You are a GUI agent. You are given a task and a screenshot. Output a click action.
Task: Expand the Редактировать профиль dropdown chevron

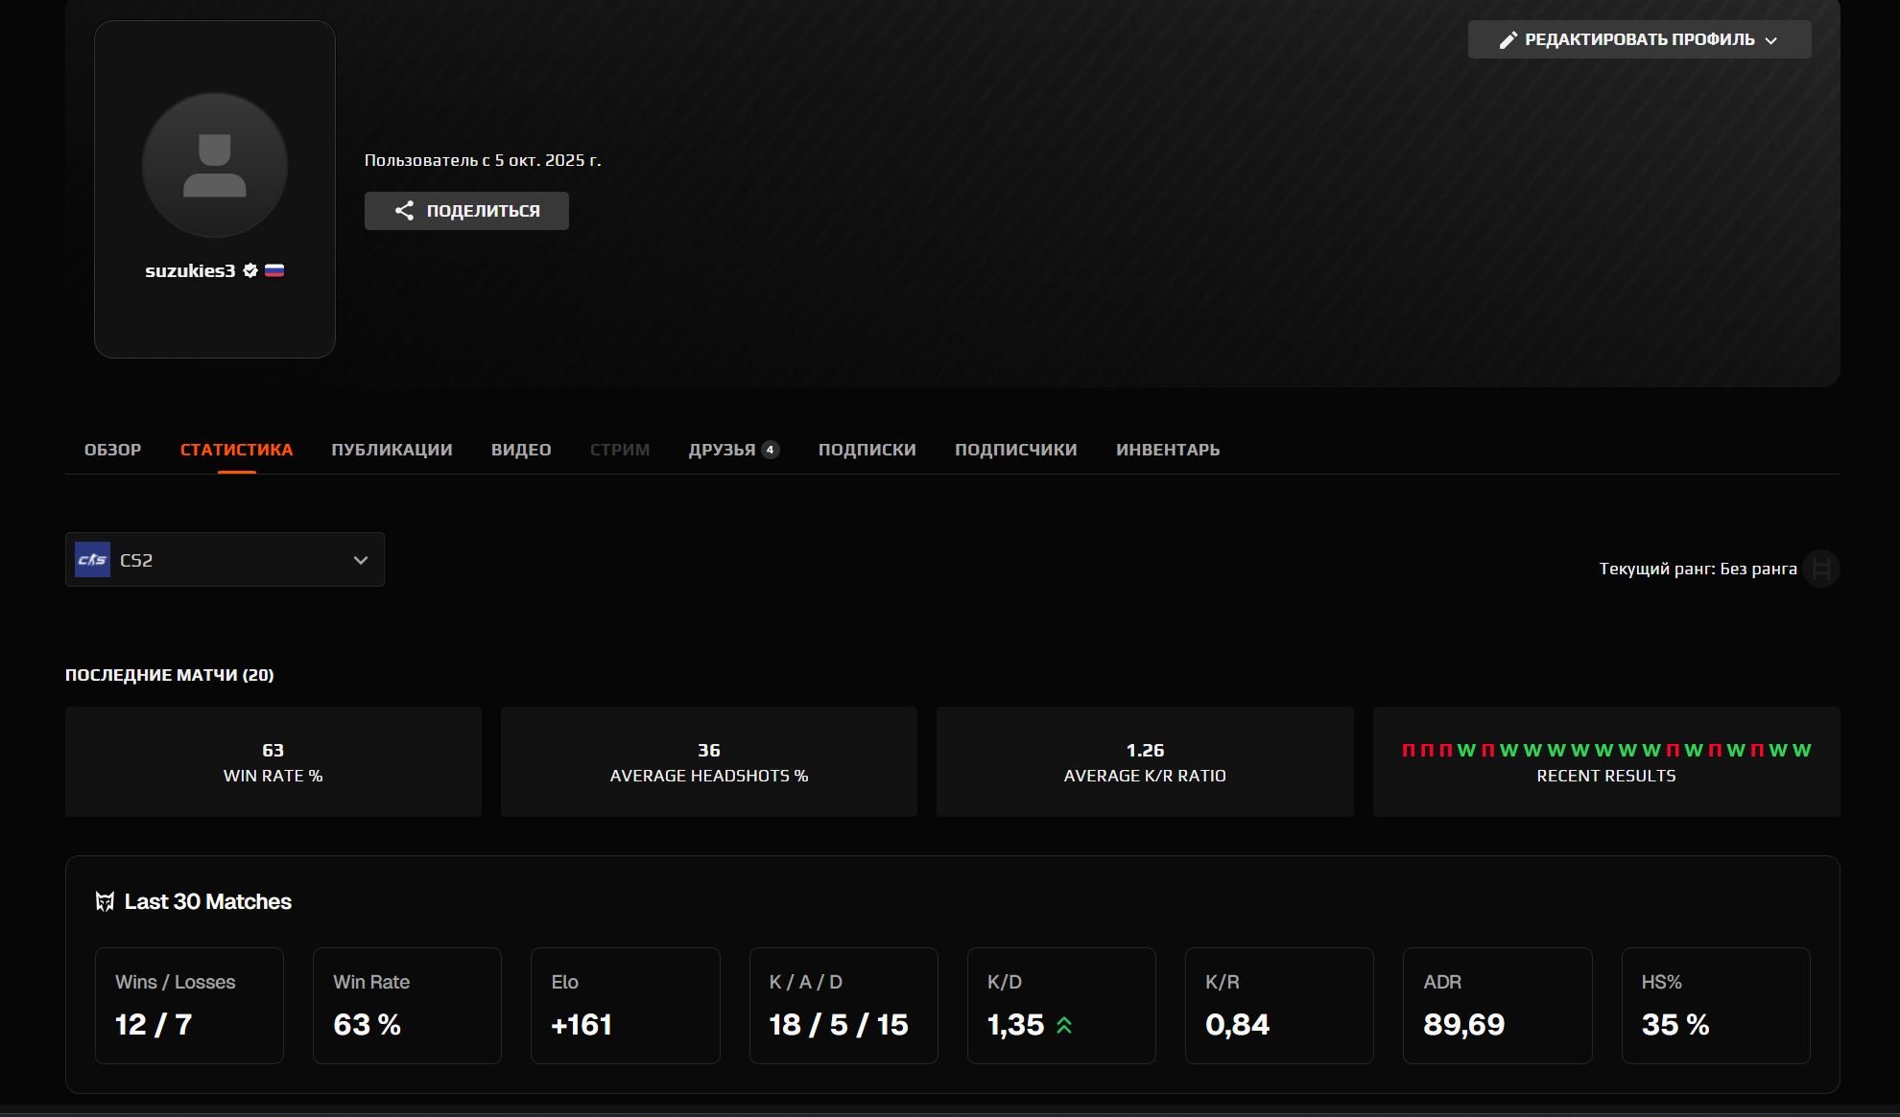(1771, 40)
